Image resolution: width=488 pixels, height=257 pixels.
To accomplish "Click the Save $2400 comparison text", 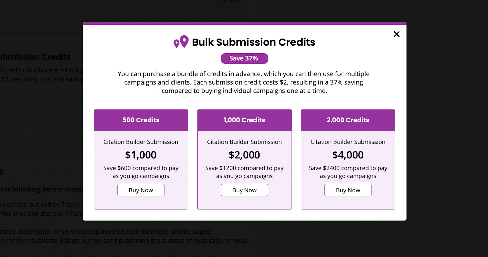I will 348,172.
